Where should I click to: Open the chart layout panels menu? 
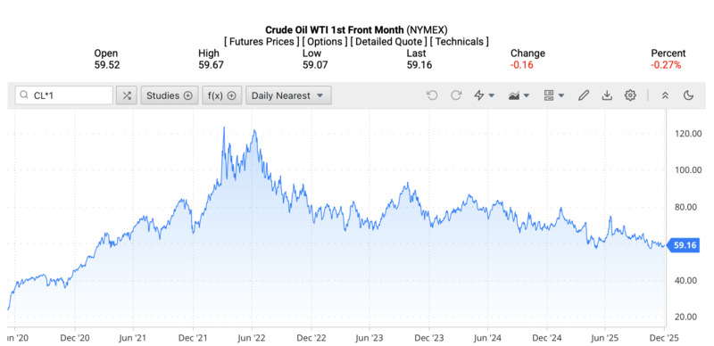click(x=554, y=95)
